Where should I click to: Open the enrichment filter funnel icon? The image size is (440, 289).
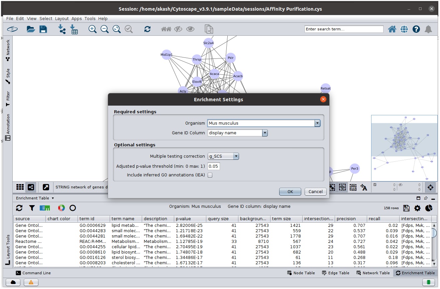32,208
